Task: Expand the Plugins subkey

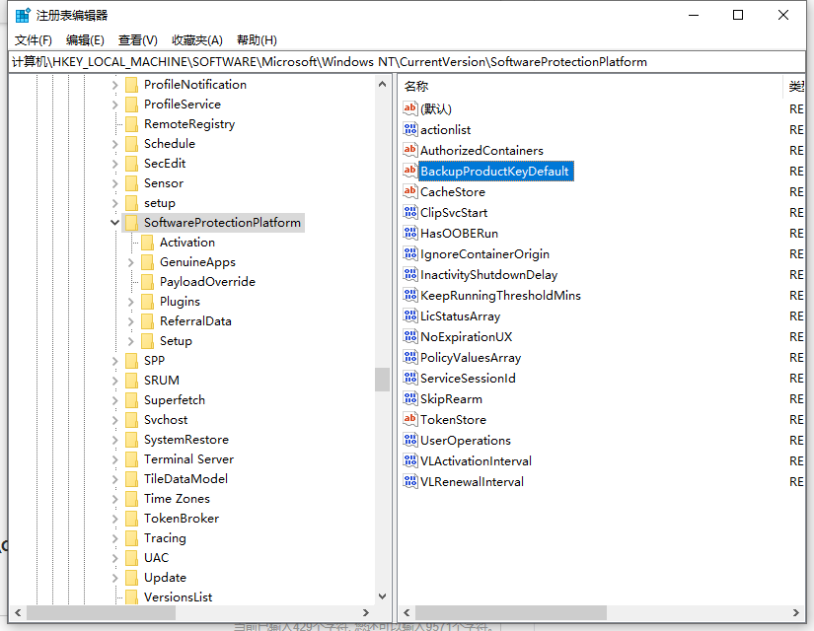Action: 131,302
